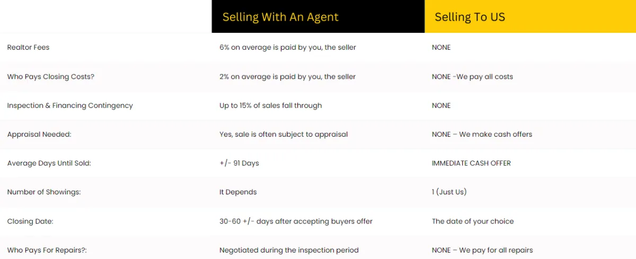Select 'Inspection & Financing Contingency' row label
Viewport: 636px width, 259px height.
click(70, 105)
